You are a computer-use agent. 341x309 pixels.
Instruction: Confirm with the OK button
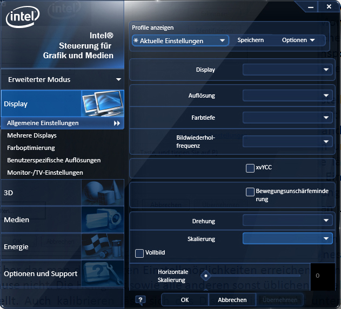coord(185,300)
